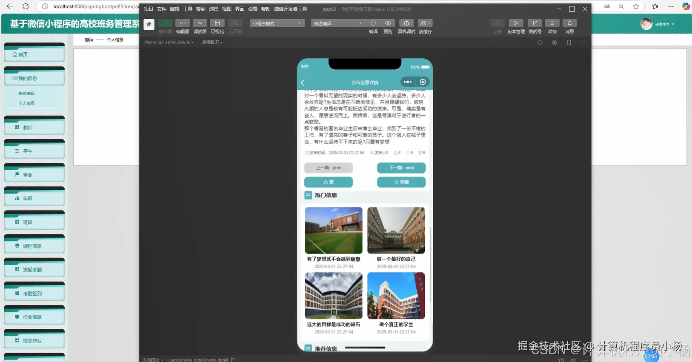Click the 下一篇: next button
Screen dimensions: 692x362
pyautogui.click(x=401, y=168)
